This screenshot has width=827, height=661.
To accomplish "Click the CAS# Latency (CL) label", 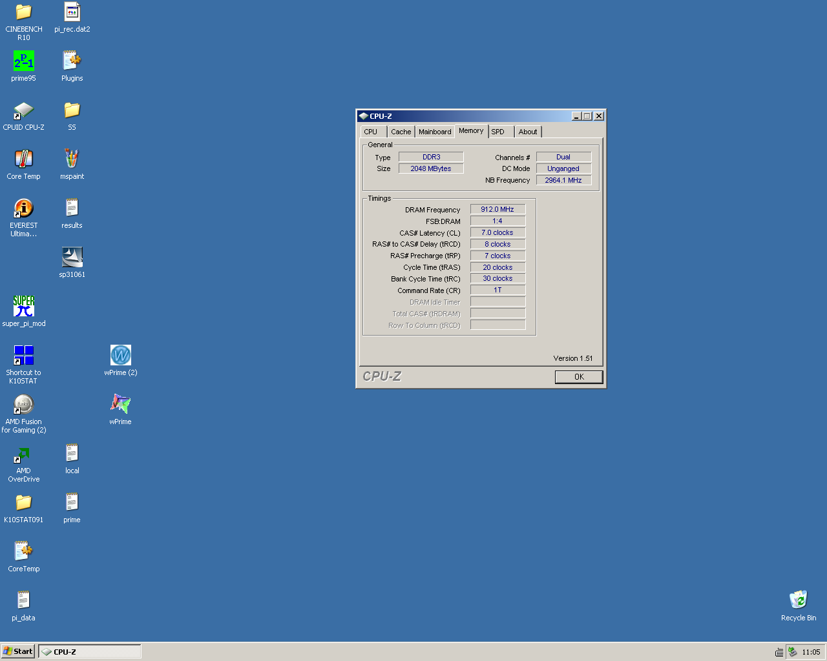I will pos(430,233).
